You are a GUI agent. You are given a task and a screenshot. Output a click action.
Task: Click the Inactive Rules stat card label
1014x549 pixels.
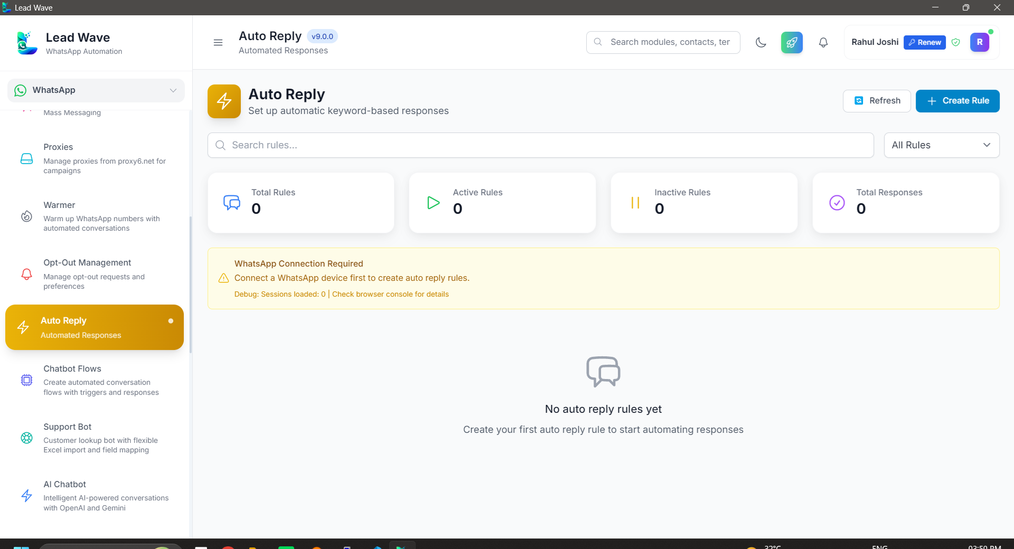tap(682, 193)
